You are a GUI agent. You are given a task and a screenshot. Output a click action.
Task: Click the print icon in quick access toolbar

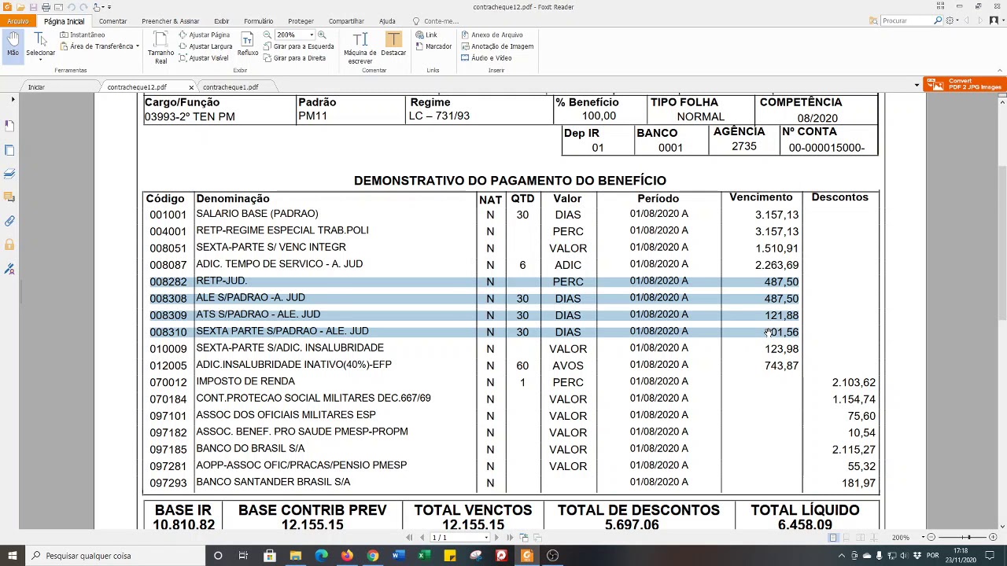46,7
